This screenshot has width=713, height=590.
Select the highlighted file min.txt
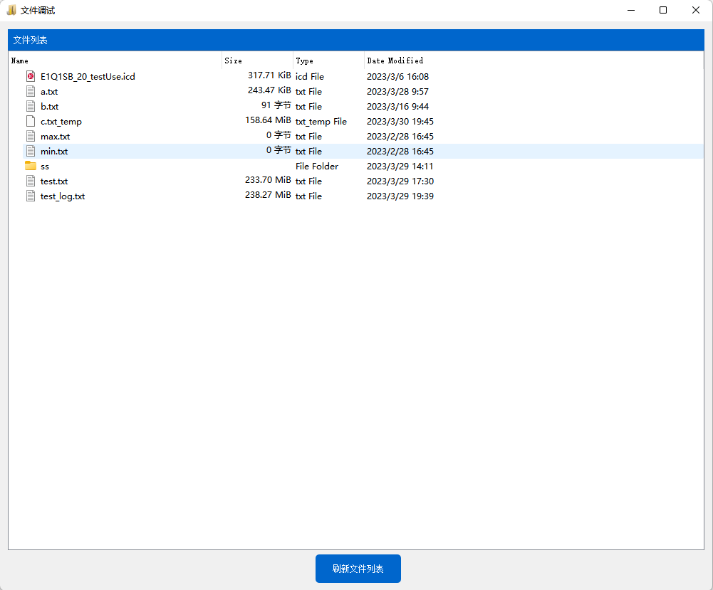pyautogui.click(x=54, y=152)
